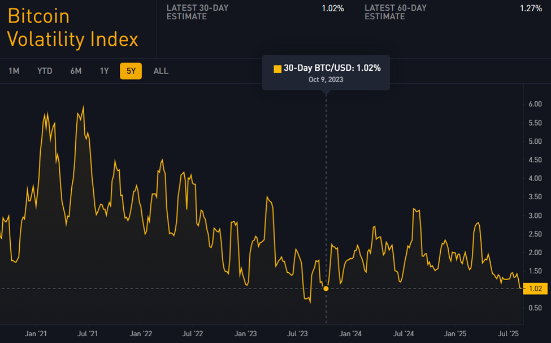Switch on the ALL time range
Viewport: 551px width, 343px height.
pos(160,71)
